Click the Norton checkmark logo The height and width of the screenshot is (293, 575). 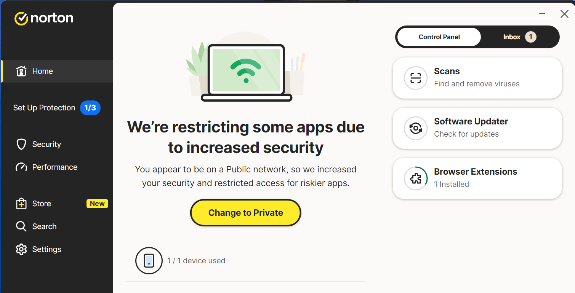click(x=21, y=18)
